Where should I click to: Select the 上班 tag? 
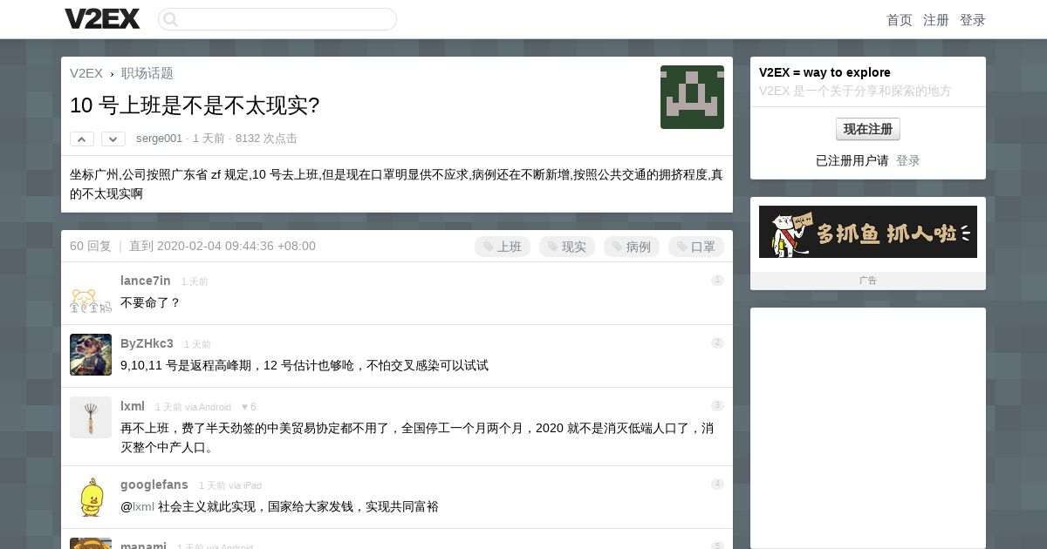[503, 247]
